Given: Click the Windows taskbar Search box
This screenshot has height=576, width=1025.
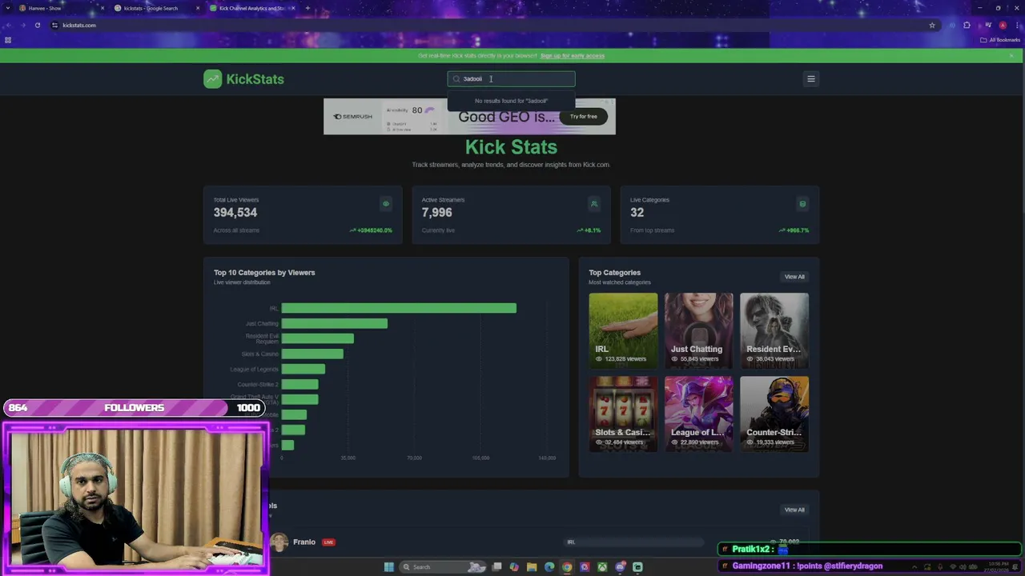Looking at the screenshot, I should [x=443, y=567].
